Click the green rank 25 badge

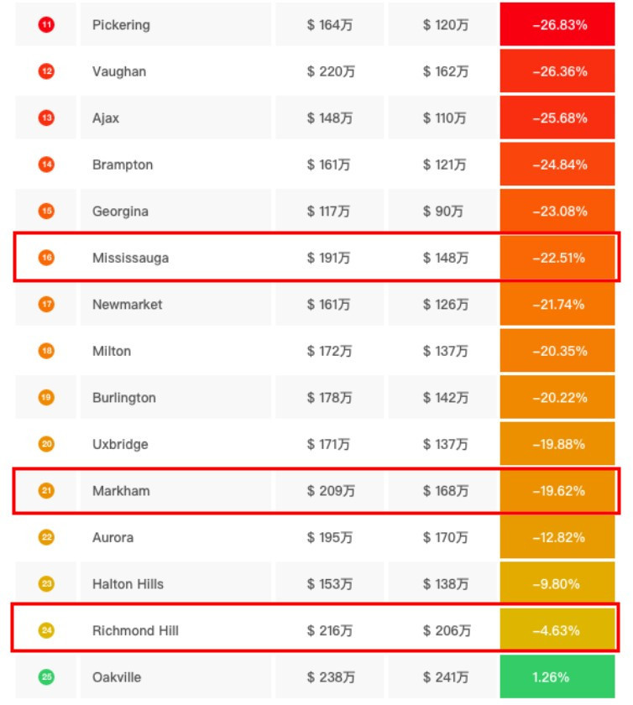tap(46, 676)
